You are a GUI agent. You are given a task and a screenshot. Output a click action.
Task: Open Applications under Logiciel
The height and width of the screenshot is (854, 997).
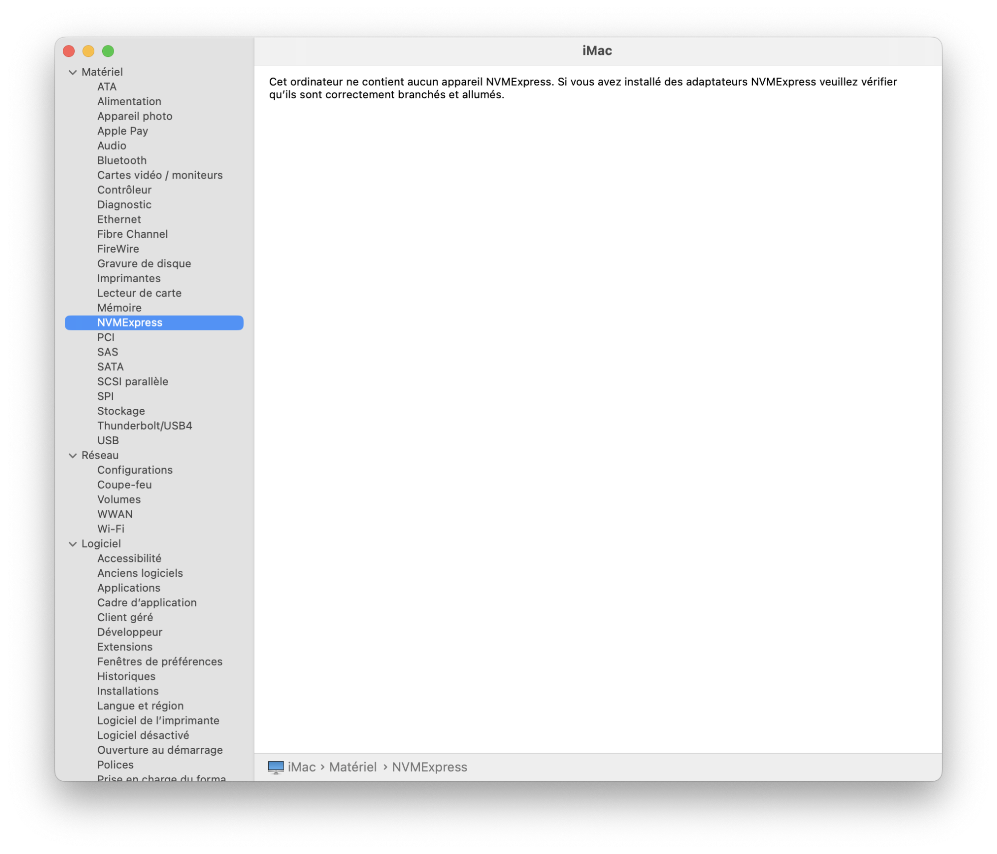[129, 588]
